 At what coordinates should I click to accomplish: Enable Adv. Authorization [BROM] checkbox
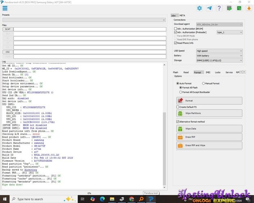pyautogui.click(x=176, y=28)
